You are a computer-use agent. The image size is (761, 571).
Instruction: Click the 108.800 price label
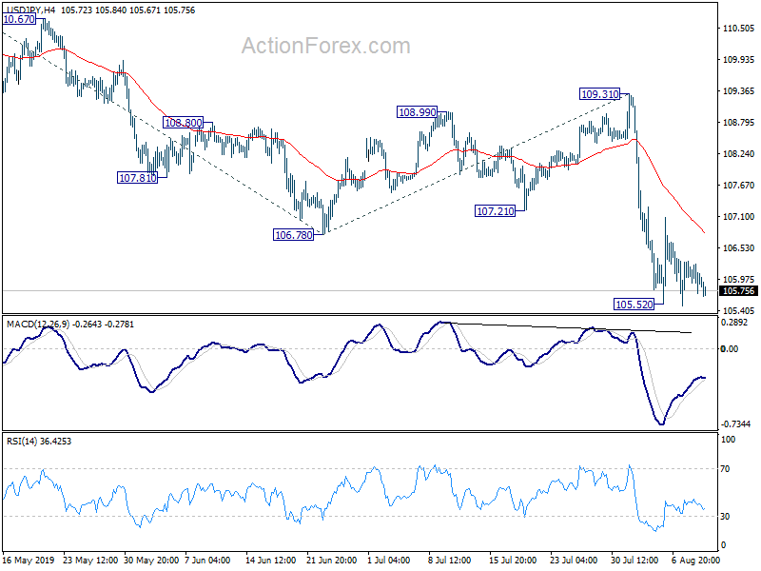pos(183,123)
